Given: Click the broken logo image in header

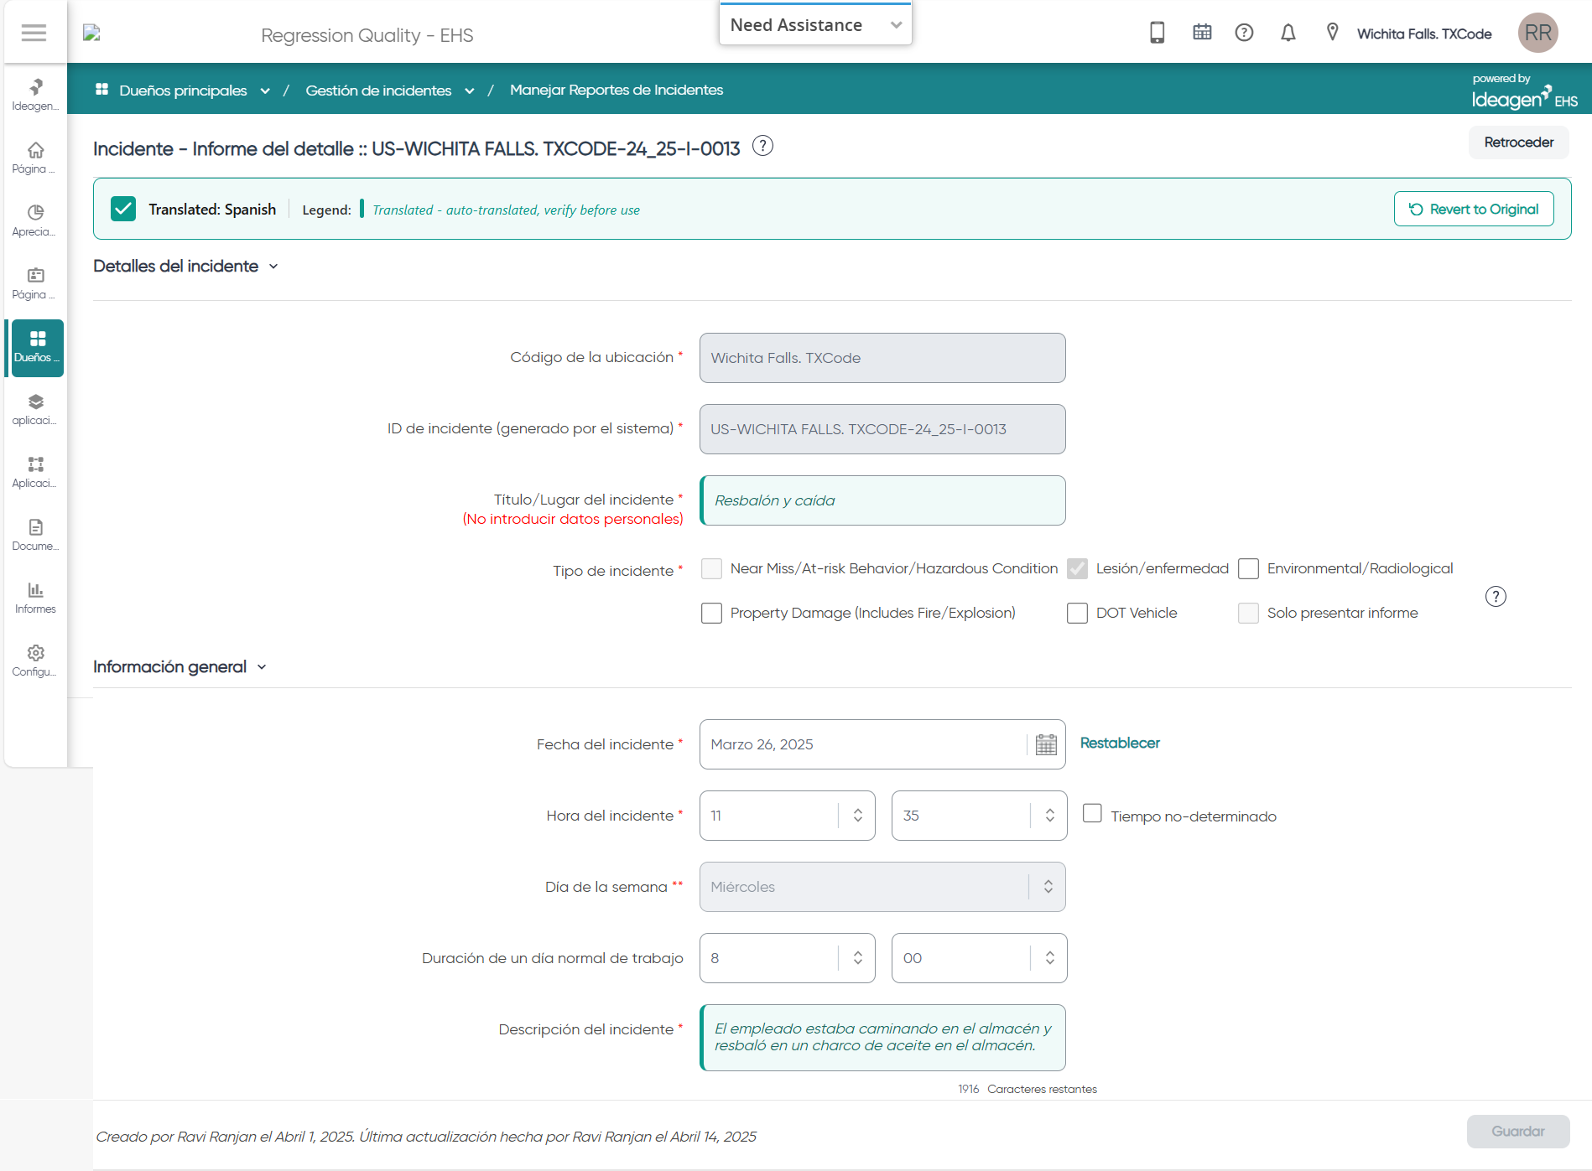Looking at the screenshot, I should pyautogui.click(x=91, y=33).
